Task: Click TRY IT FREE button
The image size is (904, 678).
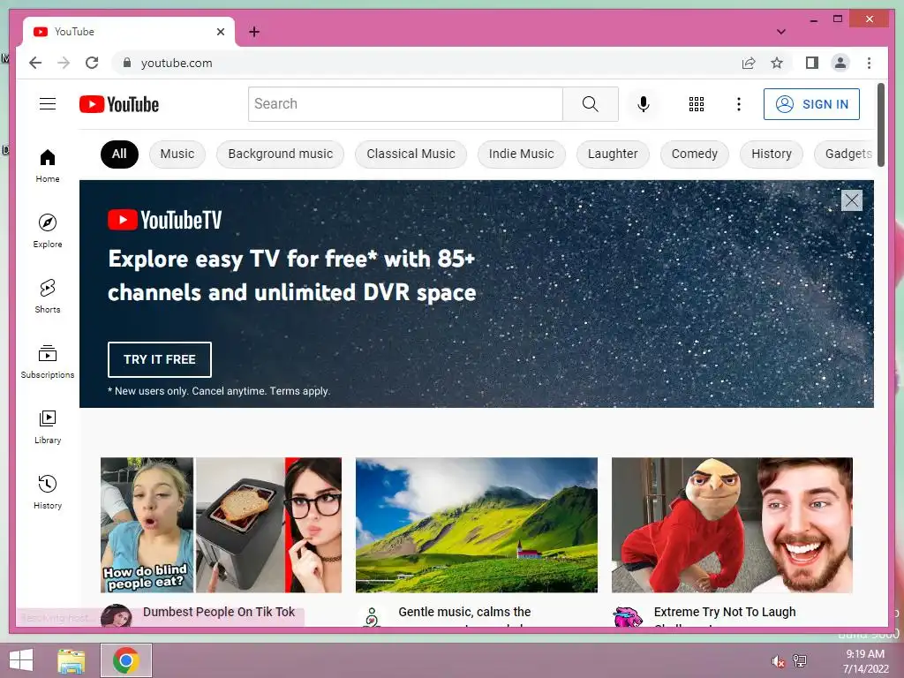Action: click(x=159, y=359)
